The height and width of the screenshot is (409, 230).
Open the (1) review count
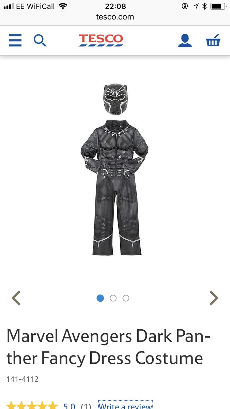point(86,406)
